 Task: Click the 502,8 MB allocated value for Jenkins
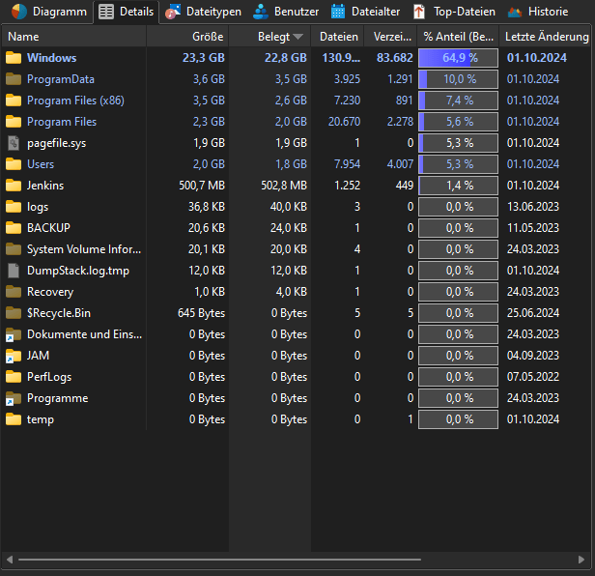click(x=284, y=186)
